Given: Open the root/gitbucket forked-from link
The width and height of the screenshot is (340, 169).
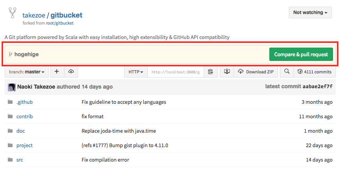Looking at the screenshot, I should [x=60, y=23].
